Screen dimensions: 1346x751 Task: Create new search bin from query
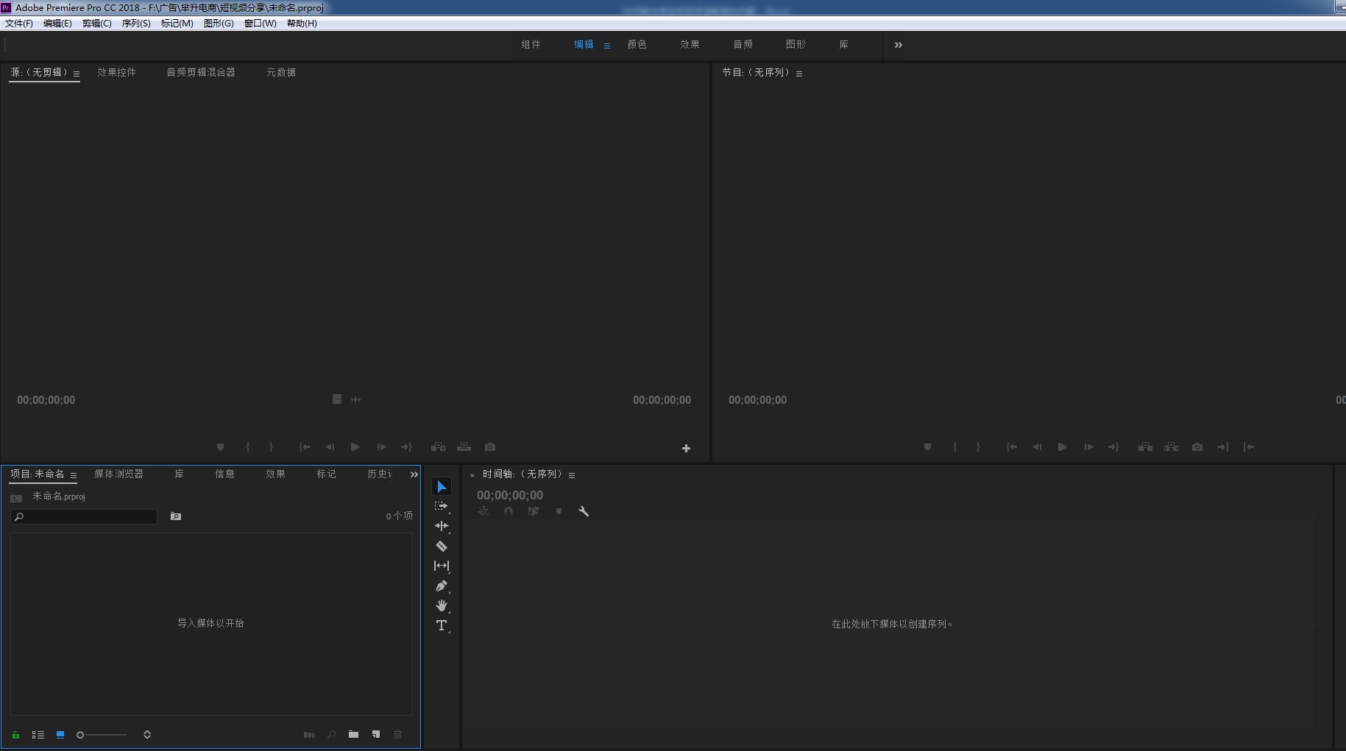176,516
